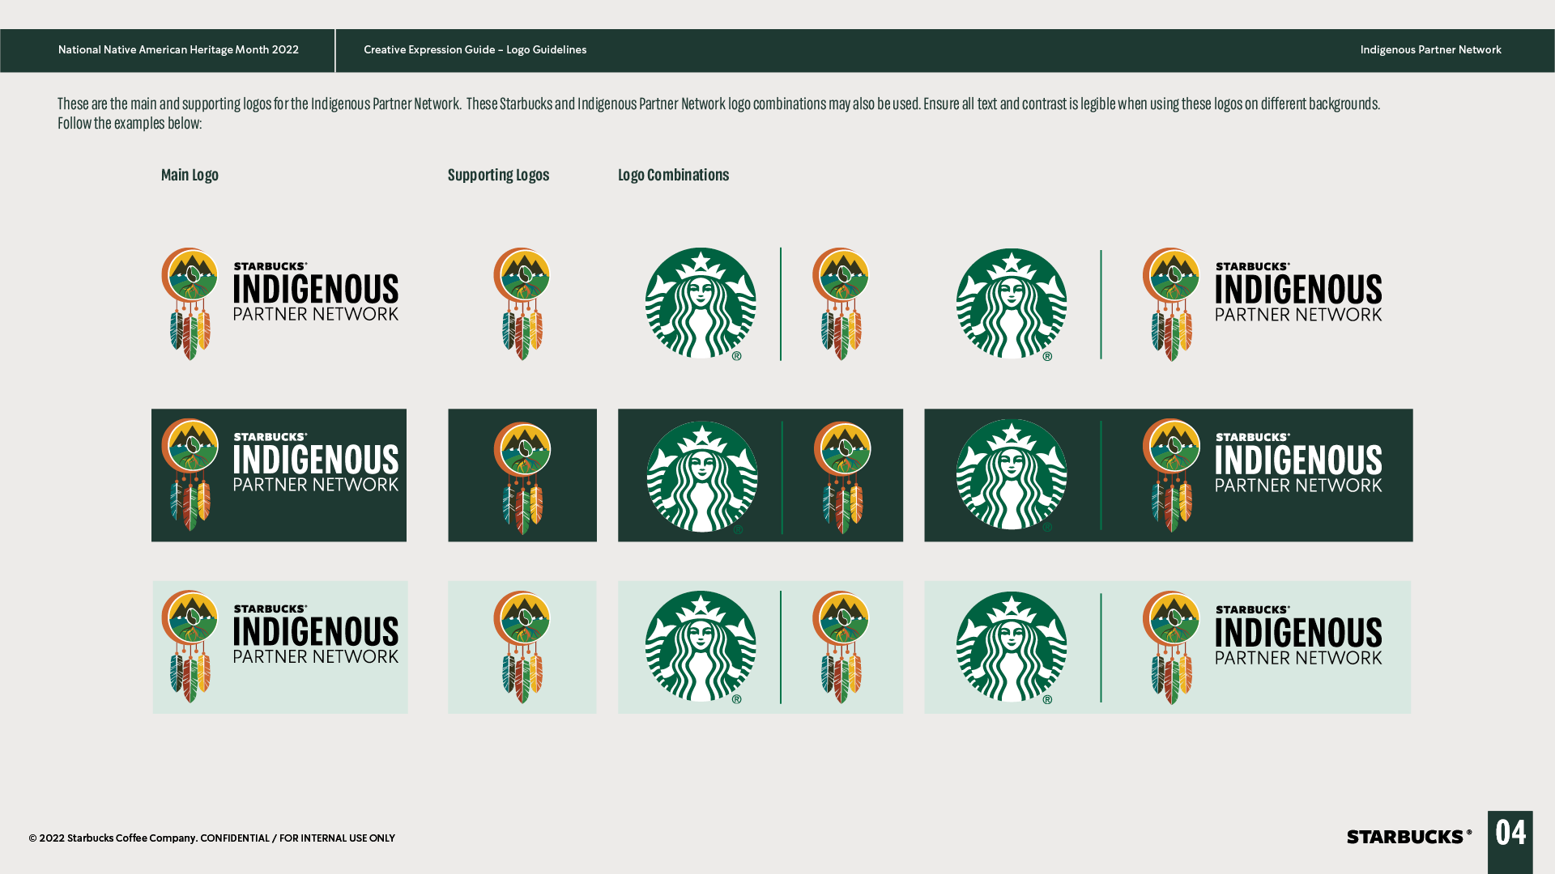1555x874 pixels.
Task: Click 'Indigenous Partner Network' header text at right
Action: [x=1430, y=50]
